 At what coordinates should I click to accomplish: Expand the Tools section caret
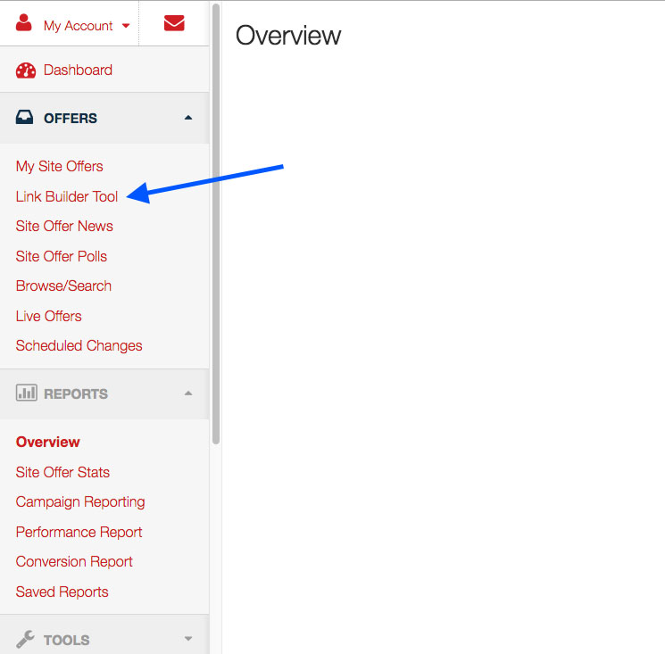point(188,639)
